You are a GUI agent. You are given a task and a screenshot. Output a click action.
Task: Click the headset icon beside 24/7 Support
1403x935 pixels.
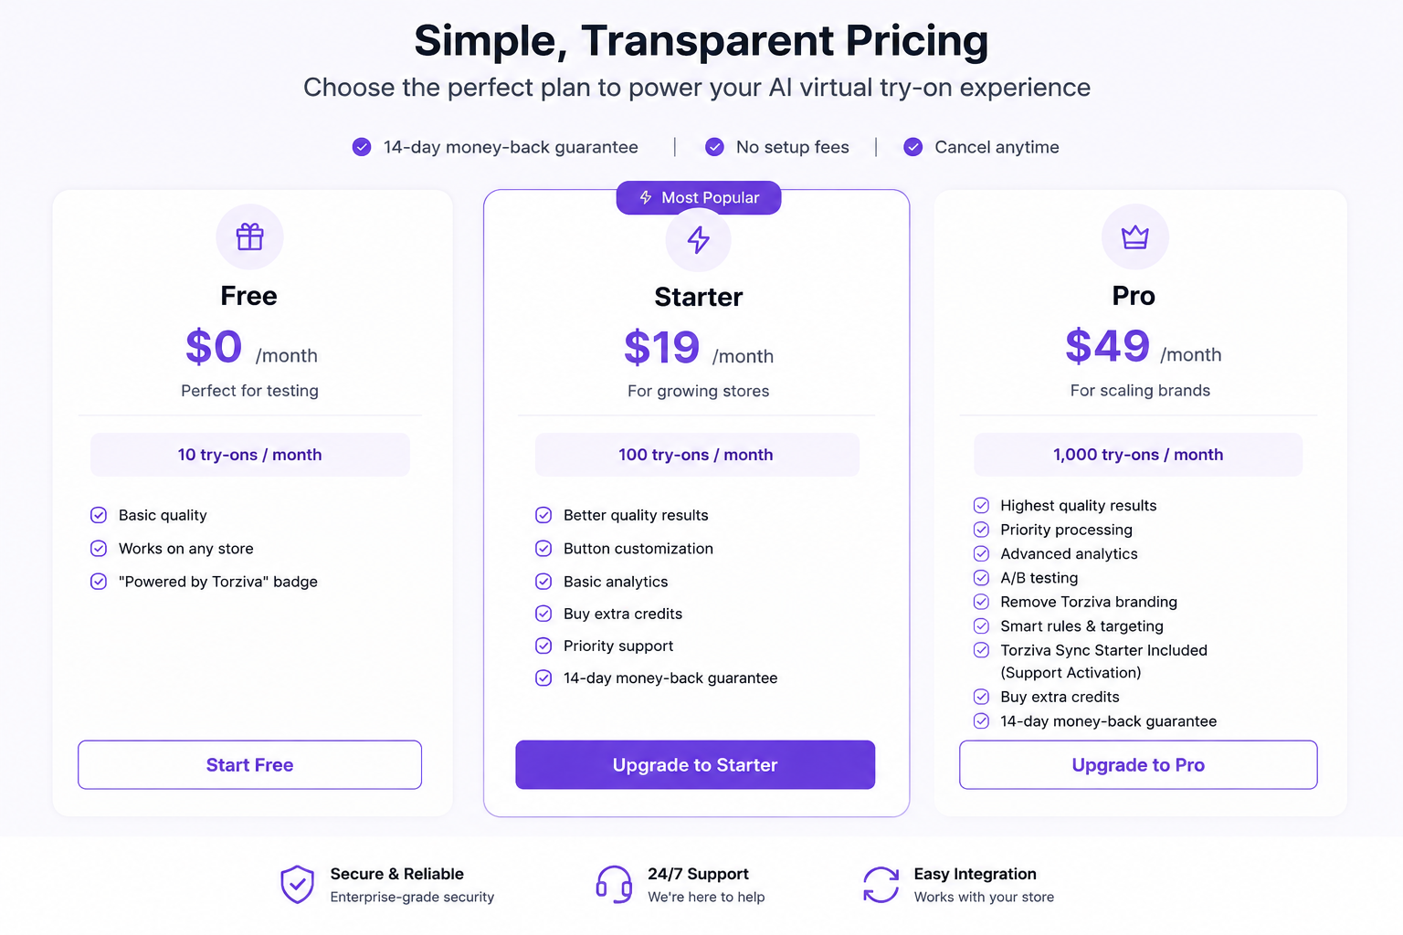coord(614,884)
